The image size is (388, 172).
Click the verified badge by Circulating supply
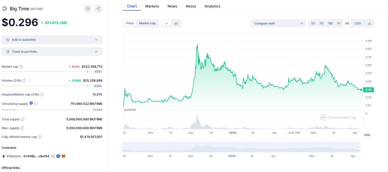tap(31, 103)
